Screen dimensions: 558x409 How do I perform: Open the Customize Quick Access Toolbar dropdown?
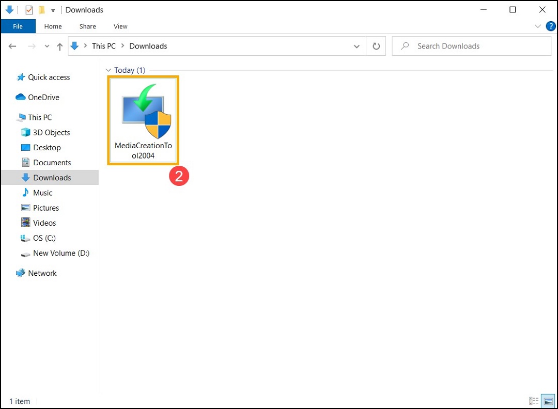tap(52, 10)
